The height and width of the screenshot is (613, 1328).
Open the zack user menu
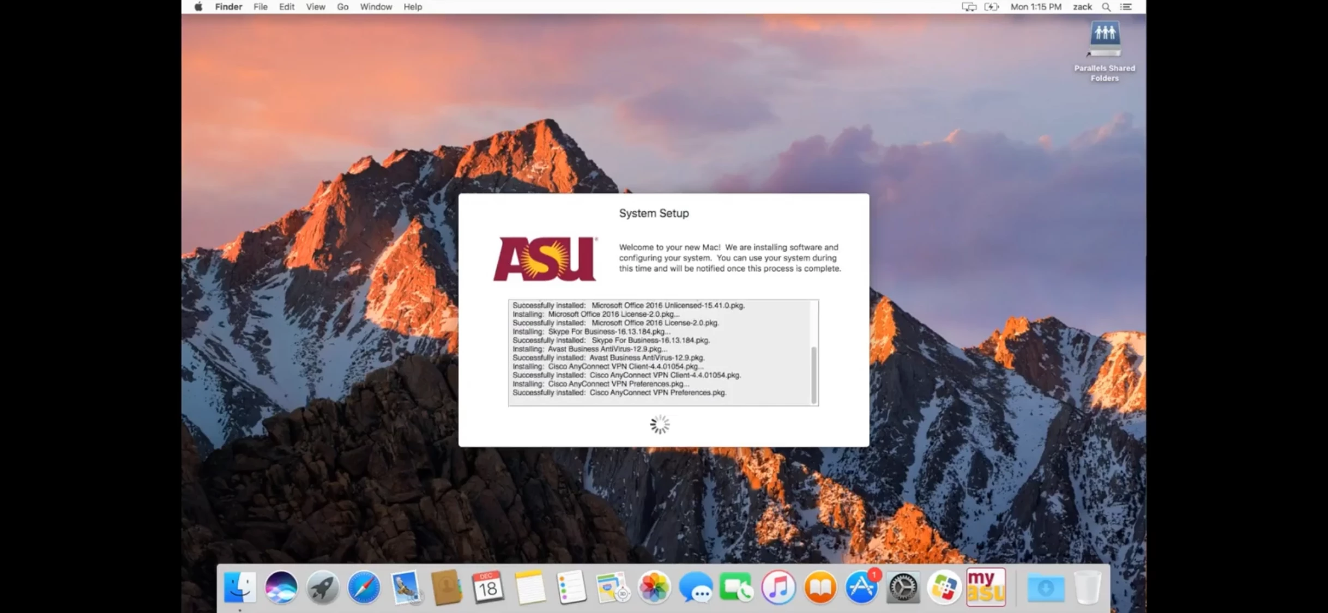pyautogui.click(x=1082, y=7)
